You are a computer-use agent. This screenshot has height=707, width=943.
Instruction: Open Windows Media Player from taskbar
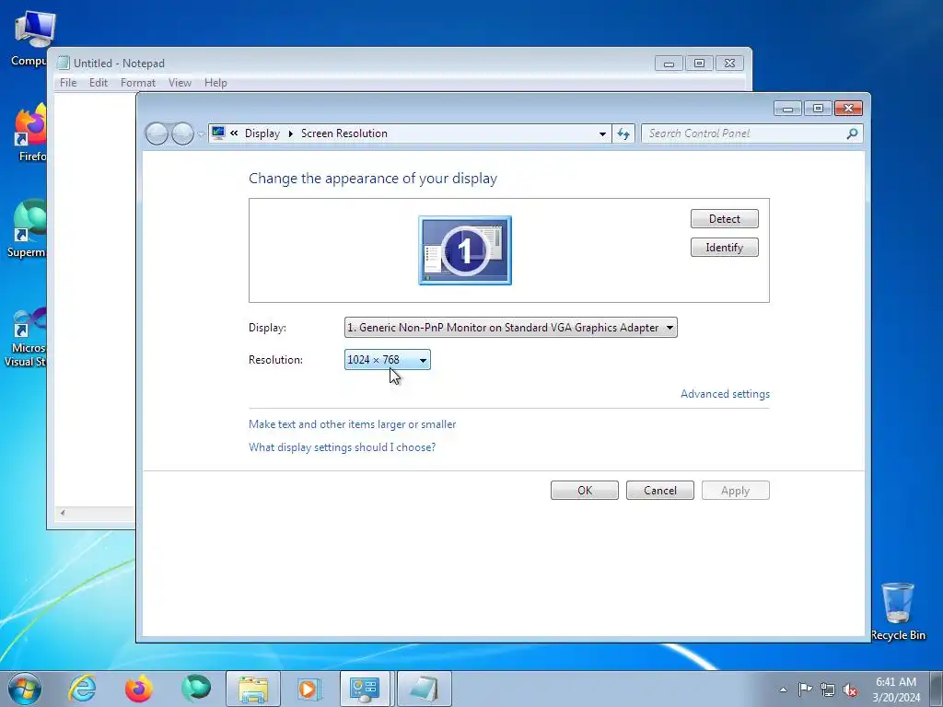(309, 689)
